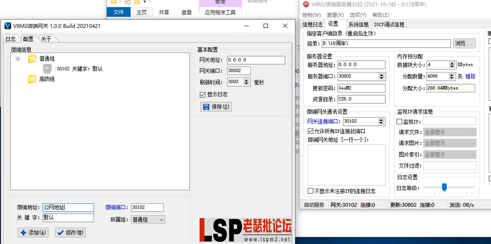Click the 网关地址 input field
This screenshot has height=244, width=491.
pos(256,60)
